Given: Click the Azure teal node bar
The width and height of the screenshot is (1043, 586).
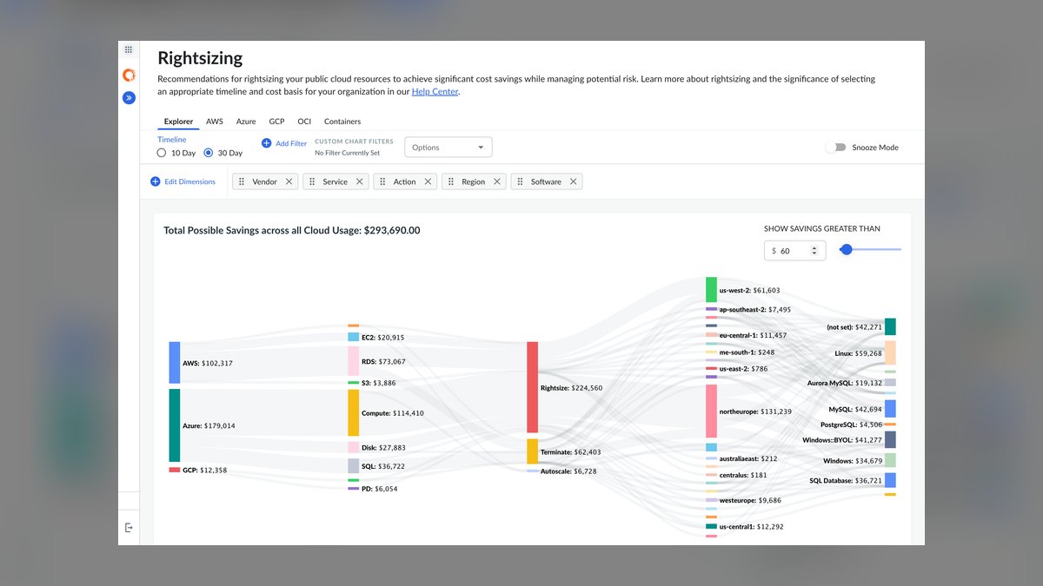Looking at the screenshot, I should [175, 425].
